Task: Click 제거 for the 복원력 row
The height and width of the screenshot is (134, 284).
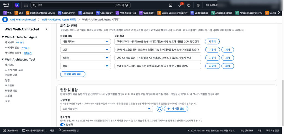Action: click(228, 58)
